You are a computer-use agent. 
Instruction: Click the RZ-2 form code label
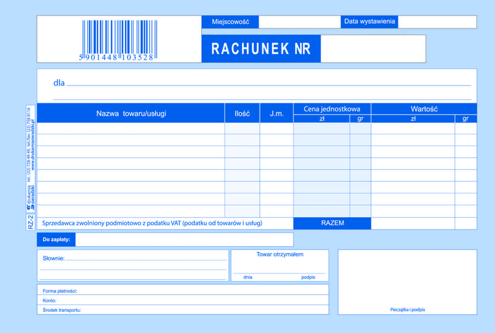pyautogui.click(x=31, y=222)
